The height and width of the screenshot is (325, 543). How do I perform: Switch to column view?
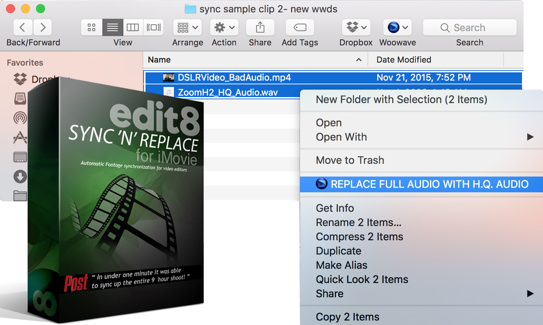tap(133, 27)
